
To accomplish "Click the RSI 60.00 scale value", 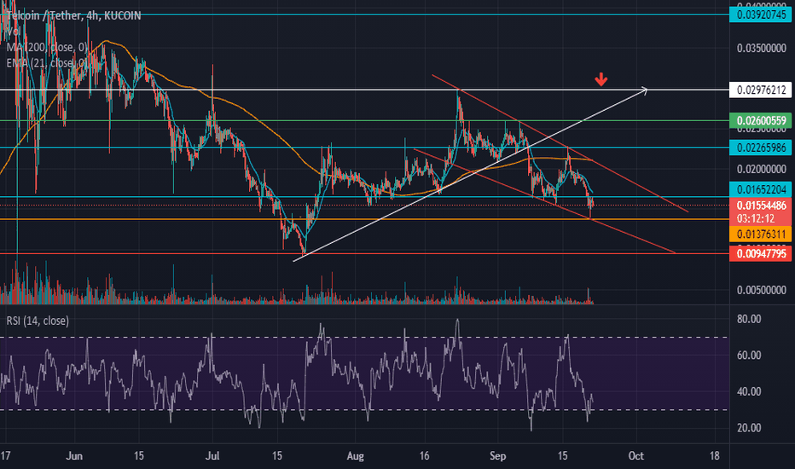I will click(749, 356).
